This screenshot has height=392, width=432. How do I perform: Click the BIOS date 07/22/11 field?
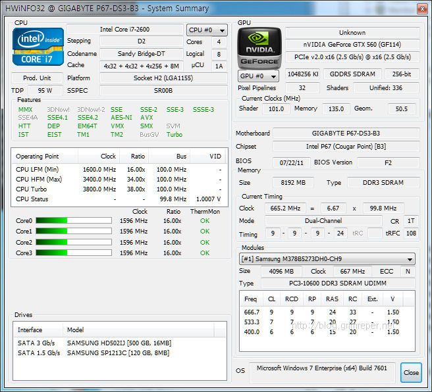[x=292, y=162]
